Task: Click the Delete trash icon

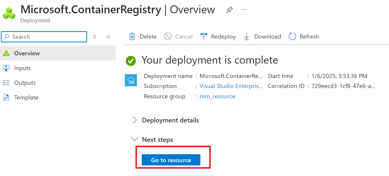Action: click(x=132, y=36)
